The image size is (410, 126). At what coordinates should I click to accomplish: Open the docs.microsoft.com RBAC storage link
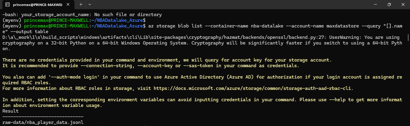[254, 88]
